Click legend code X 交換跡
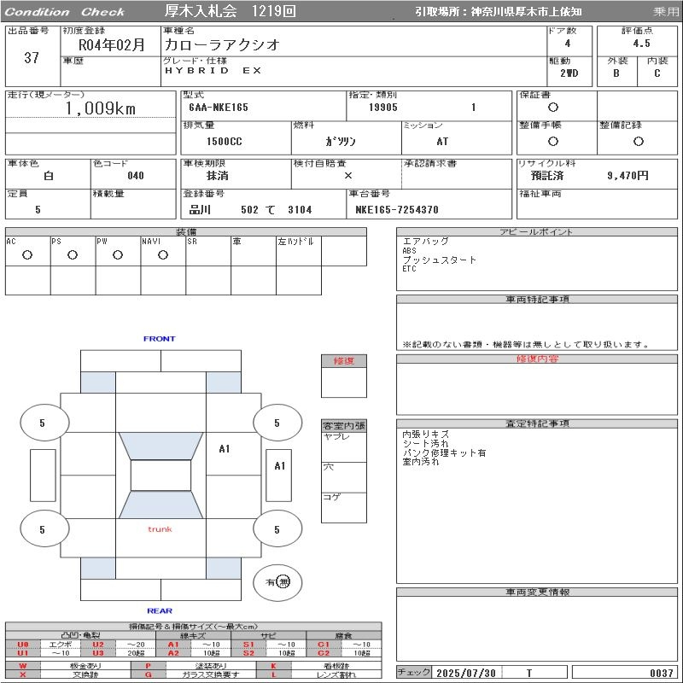 [x=68, y=674]
